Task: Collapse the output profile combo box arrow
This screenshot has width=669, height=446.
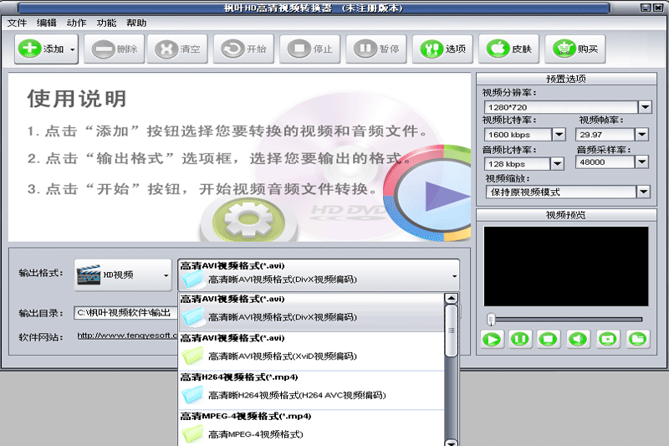Action: pos(454,276)
